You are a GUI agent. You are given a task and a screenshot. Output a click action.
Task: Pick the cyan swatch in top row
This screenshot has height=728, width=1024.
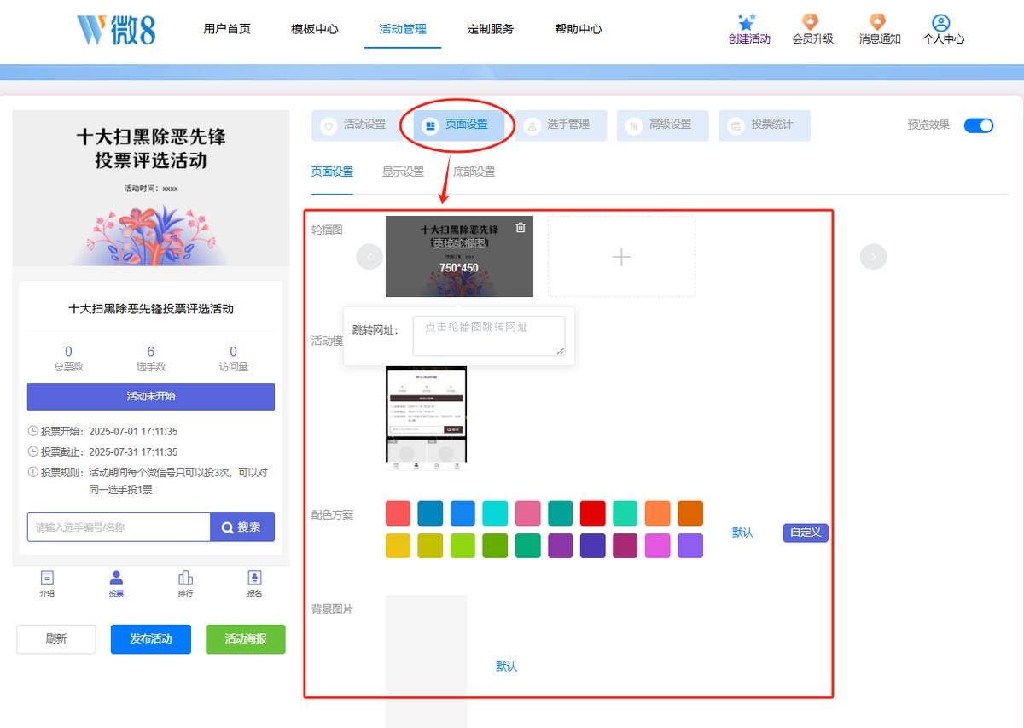[496, 514]
